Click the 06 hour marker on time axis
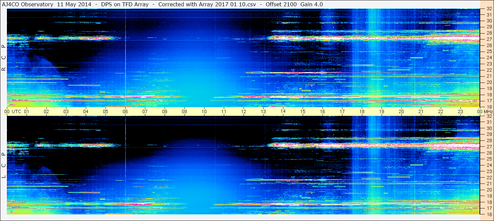The width and height of the screenshot is (494, 221). 125,111
